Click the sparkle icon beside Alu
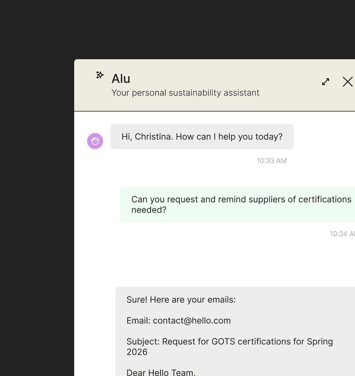 pyautogui.click(x=100, y=75)
